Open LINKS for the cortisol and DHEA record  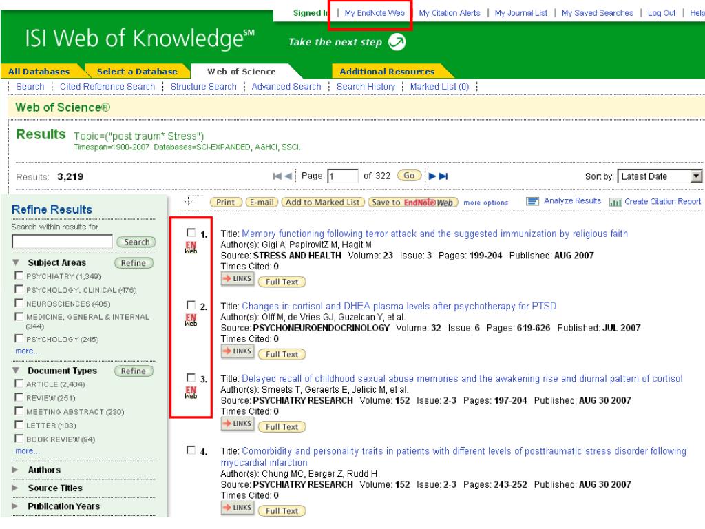(x=238, y=351)
